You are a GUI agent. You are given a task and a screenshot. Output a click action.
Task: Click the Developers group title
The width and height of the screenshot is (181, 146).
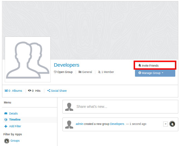(x=66, y=65)
